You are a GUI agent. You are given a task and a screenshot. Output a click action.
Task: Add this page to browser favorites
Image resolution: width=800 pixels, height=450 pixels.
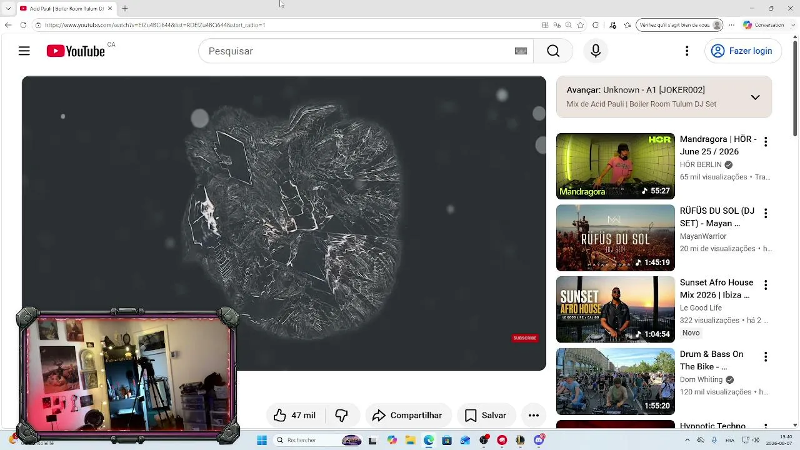click(581, 25)
